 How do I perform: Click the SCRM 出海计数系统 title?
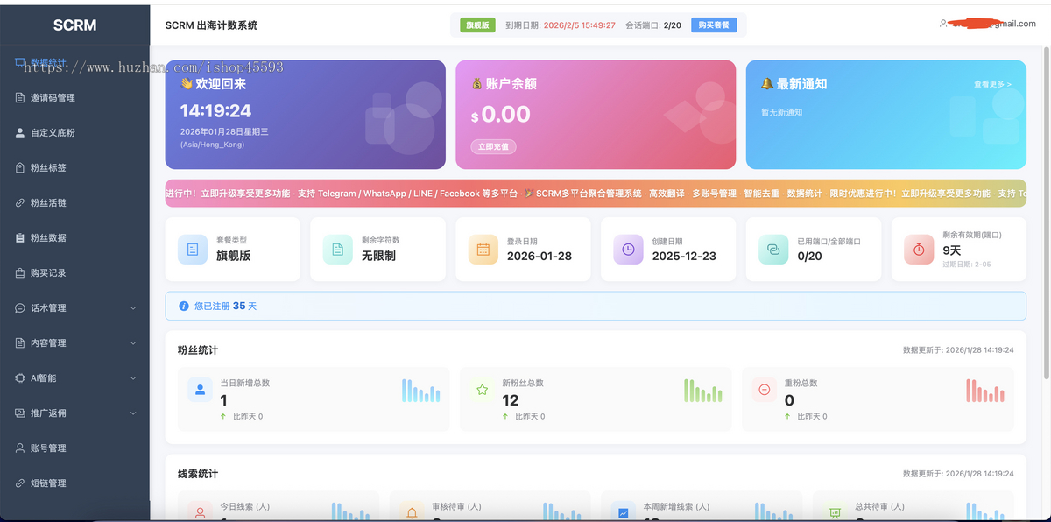click(211, 25)
